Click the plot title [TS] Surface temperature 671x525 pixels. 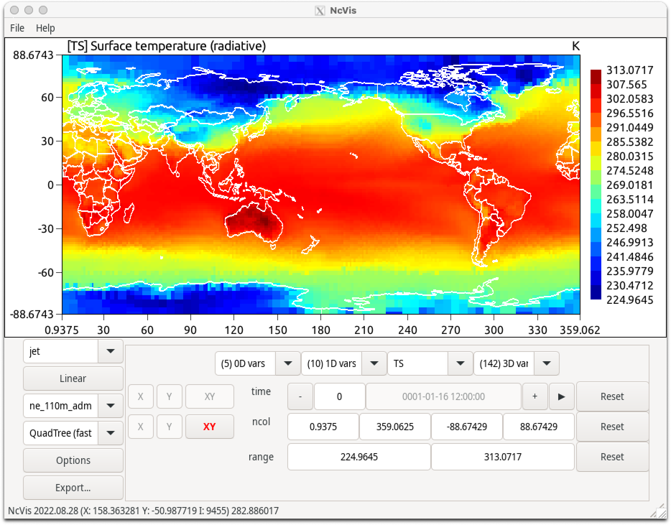tap(167, 46)
